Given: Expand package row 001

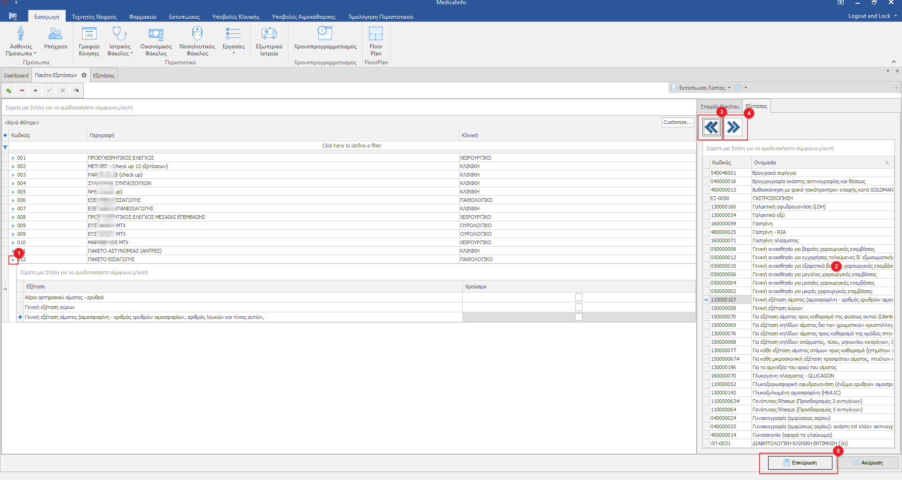Looking at the screenshot, I should coord(13,158).
